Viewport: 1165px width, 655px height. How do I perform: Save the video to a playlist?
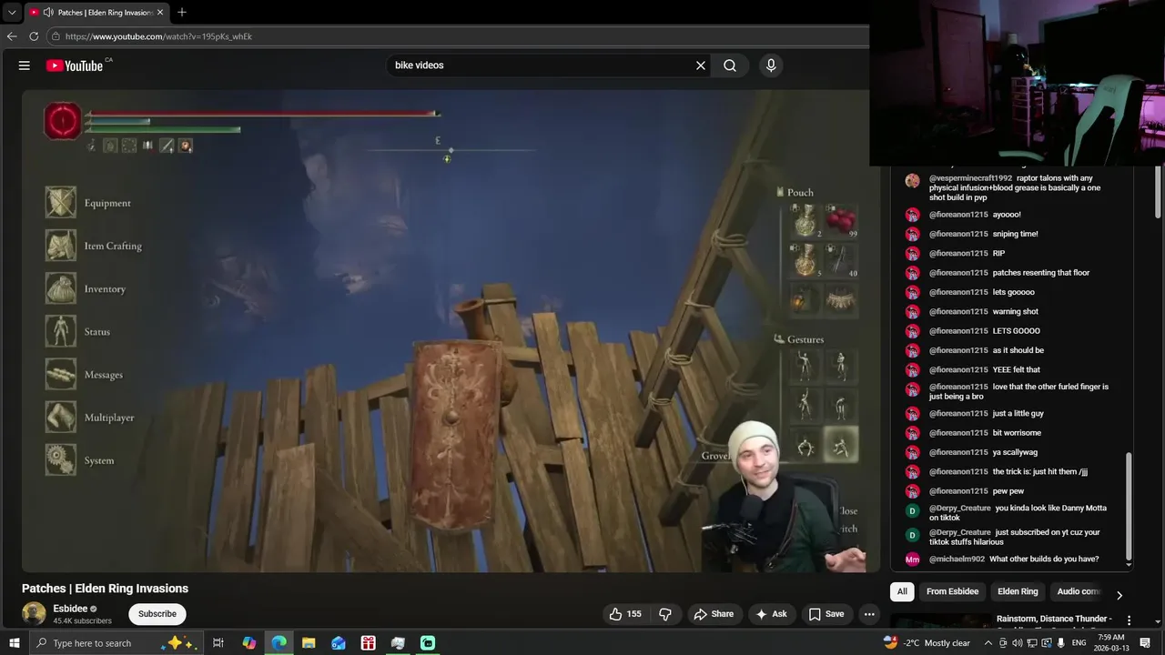[826, 614]
